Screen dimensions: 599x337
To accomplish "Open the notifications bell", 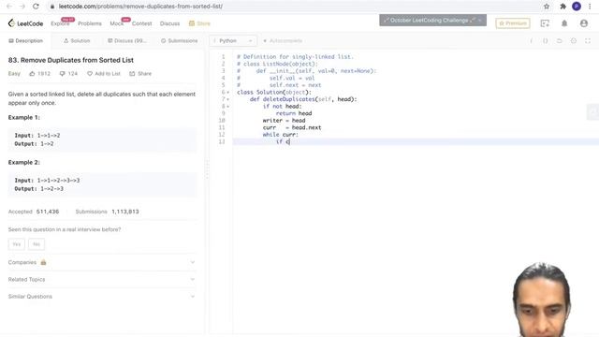I will tap(564, 23).
